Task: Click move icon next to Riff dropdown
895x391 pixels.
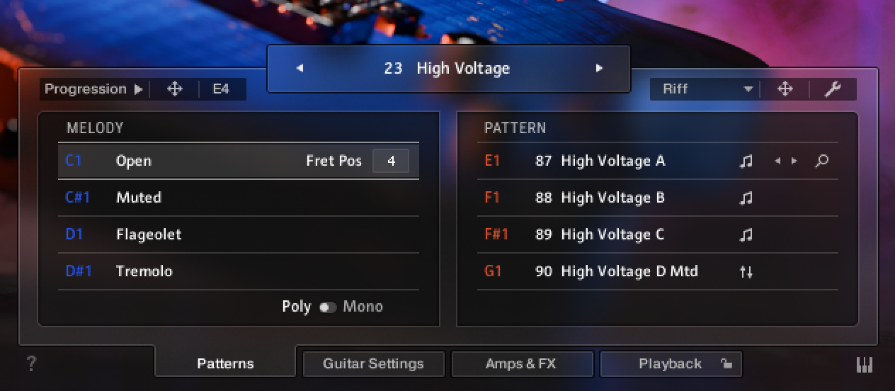Action: coord(785,89)
